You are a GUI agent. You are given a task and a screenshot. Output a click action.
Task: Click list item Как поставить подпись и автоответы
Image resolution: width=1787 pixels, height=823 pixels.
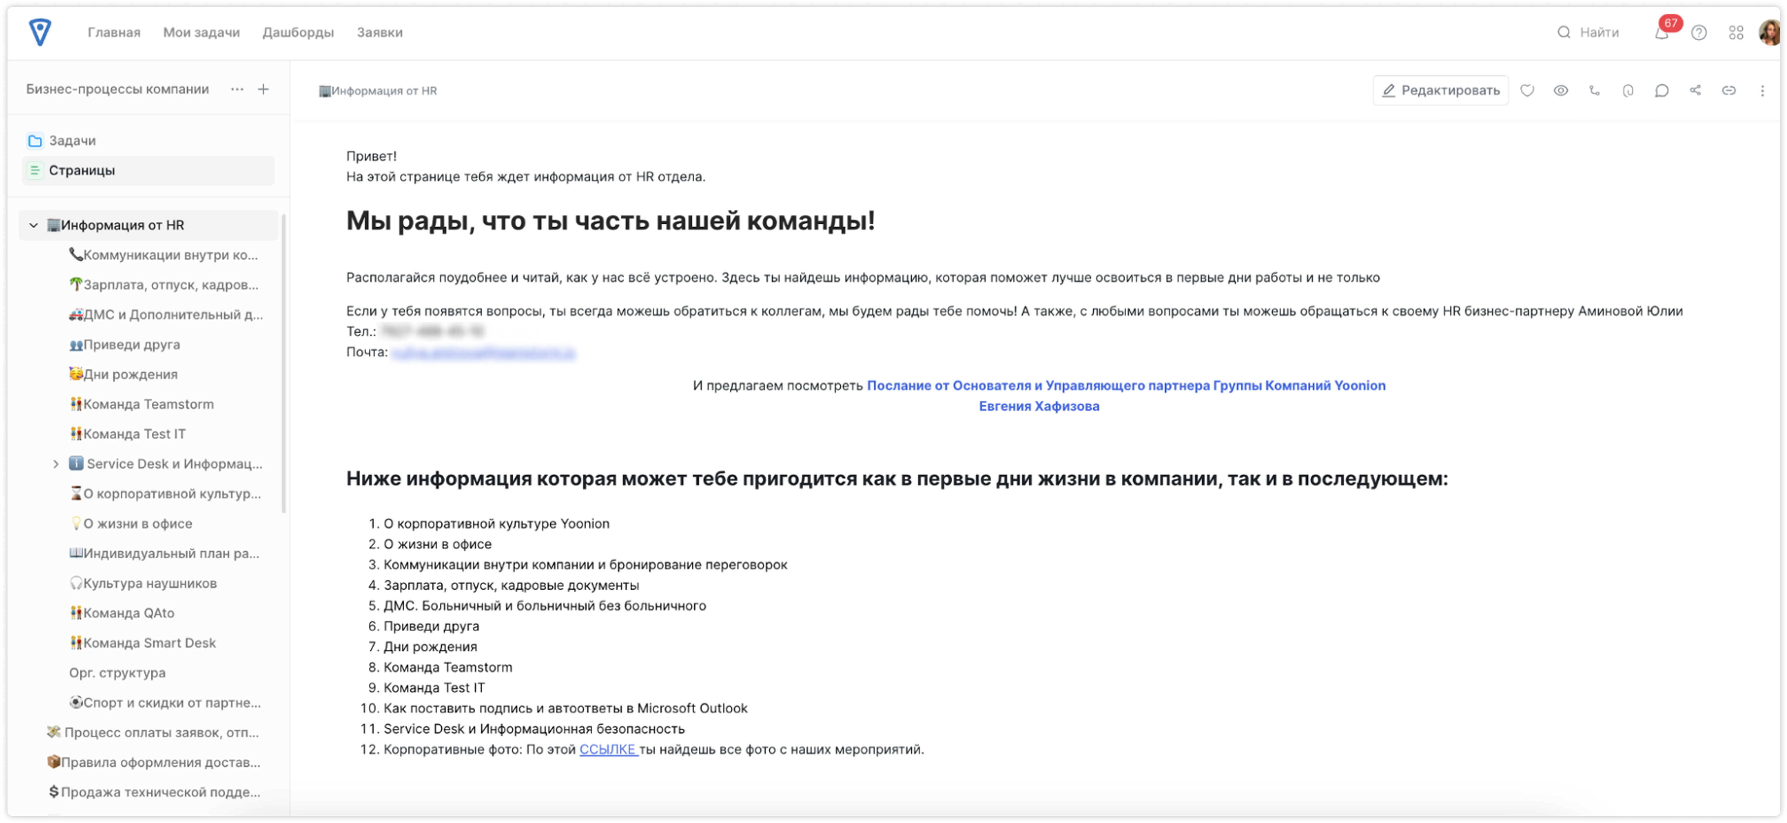[x=565, y=709]
